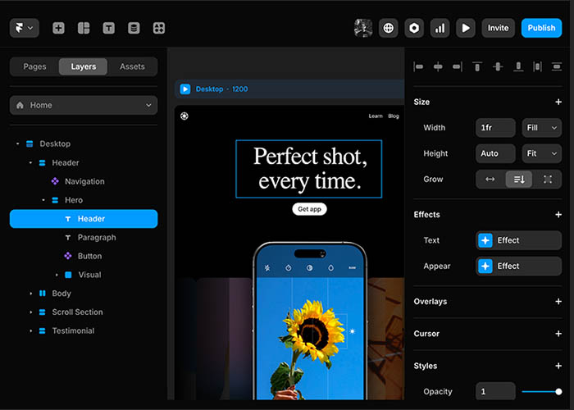Click the sunflower phone mockup image

coord(310,321)
